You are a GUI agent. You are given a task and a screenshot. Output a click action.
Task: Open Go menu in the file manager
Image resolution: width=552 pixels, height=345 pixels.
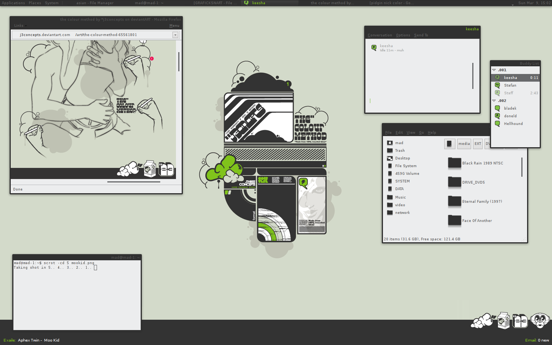tap(421, 133)
